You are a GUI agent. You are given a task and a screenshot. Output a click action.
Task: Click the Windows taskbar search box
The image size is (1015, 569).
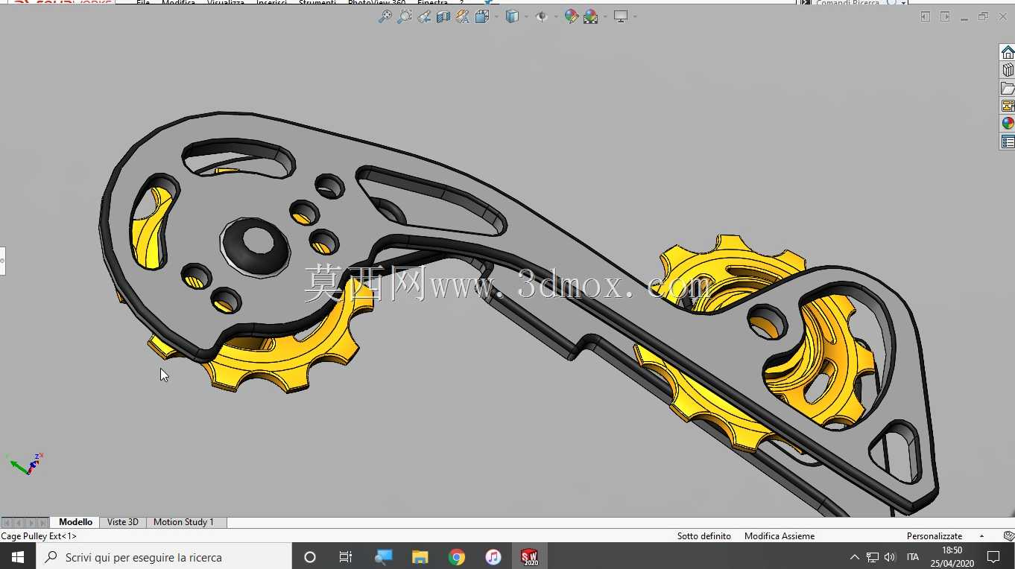(164, 556)
